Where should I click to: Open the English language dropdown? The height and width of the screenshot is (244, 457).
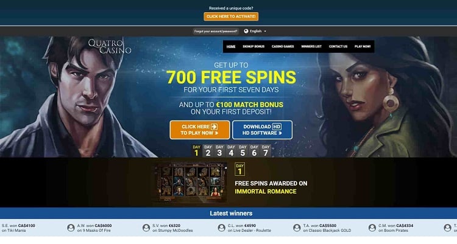pyautogui.click(x=255, y=31)
